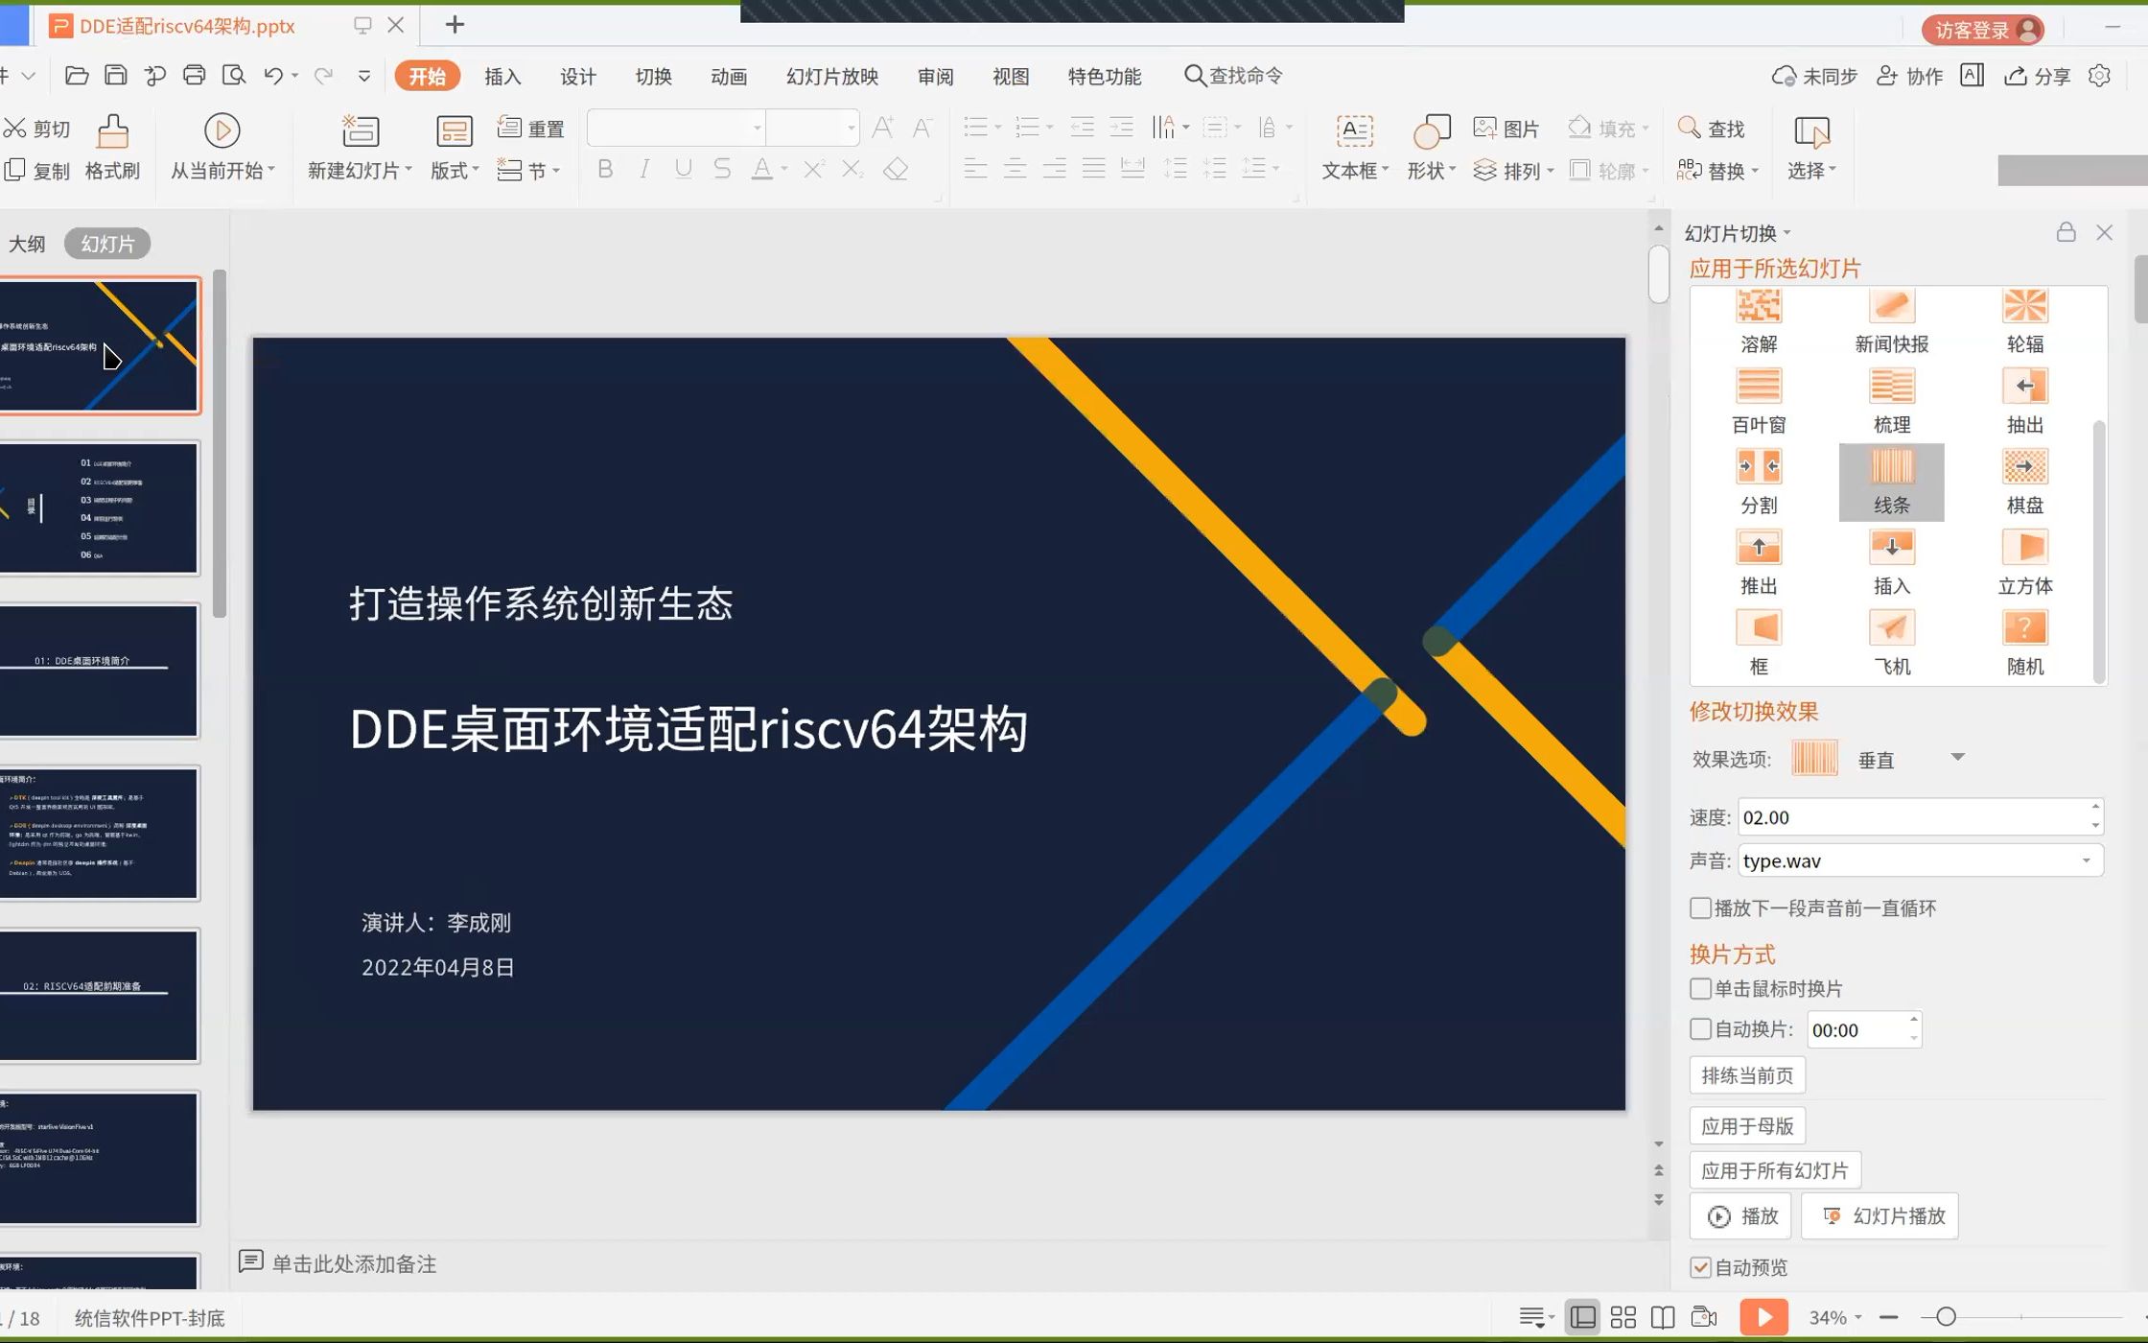Choose the 立方体 cube transition
Viewport: 2148px width, 1343px height.
click(2025, 563)
